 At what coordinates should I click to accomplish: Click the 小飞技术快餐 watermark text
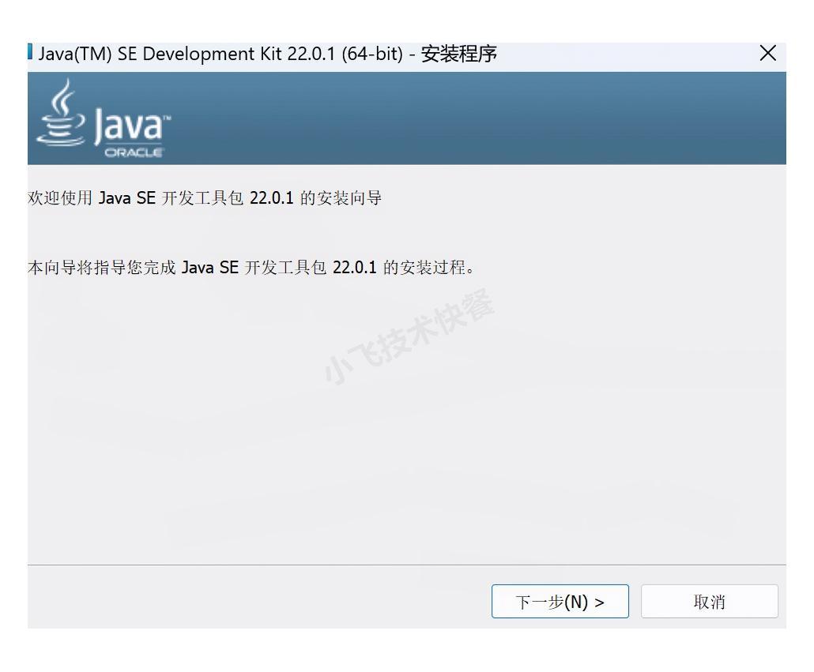(x=409, y=337)
